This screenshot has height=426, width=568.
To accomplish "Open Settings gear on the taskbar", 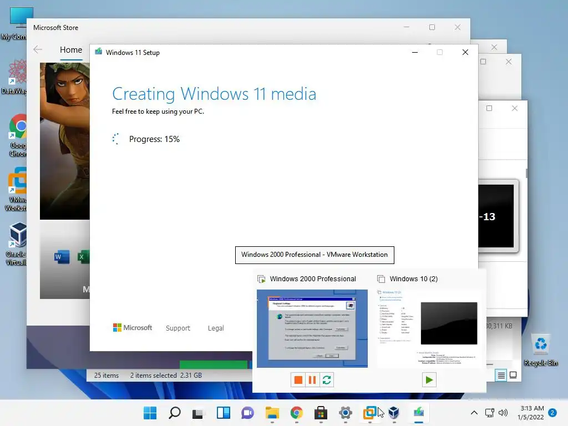I will (x=345, y=413).
